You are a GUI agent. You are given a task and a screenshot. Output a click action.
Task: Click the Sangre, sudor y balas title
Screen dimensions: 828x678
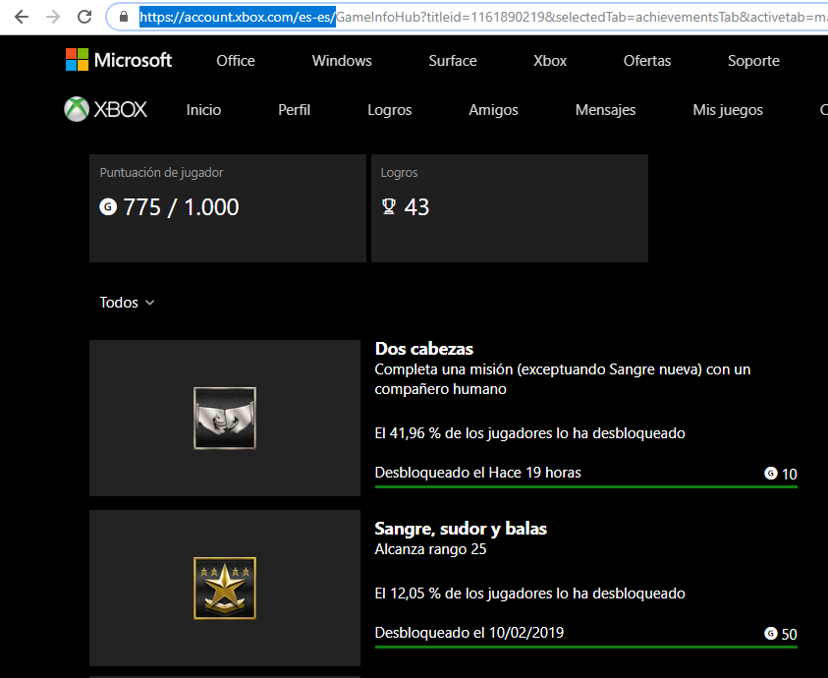pos(461,529)
